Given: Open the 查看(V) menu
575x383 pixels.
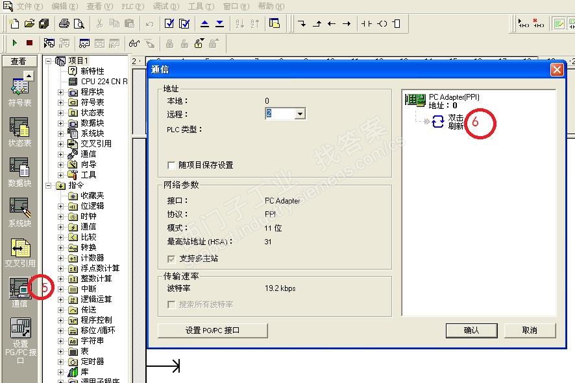Looking at the screenshot, I should click(100, 6).
